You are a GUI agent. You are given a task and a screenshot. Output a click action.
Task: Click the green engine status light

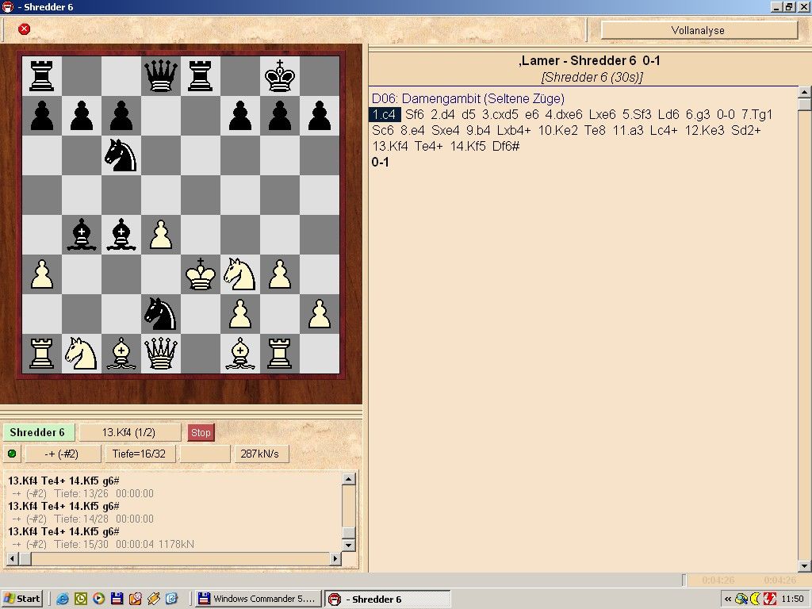[12, 454]
